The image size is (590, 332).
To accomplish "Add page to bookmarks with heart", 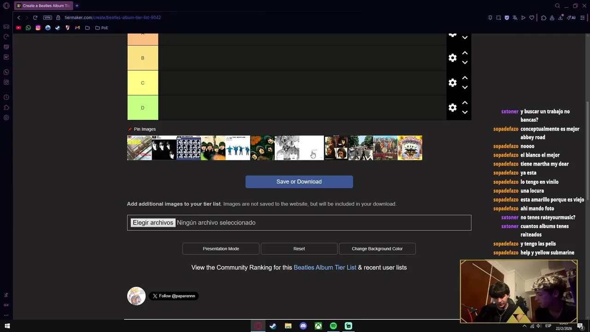I will click(x=531, y=18).
